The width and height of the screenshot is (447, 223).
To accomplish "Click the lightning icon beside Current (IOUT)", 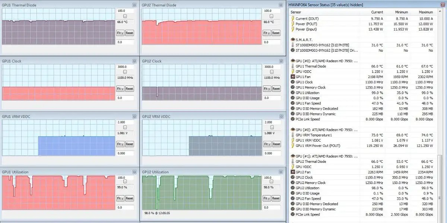I will [293, 19].
